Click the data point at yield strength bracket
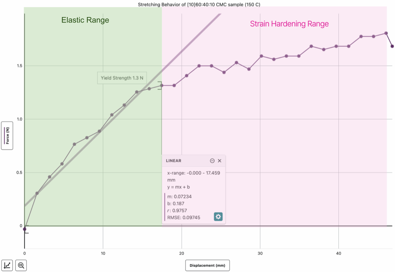The image size is (395, 272). pyautogui.click(x=162, y=86)
